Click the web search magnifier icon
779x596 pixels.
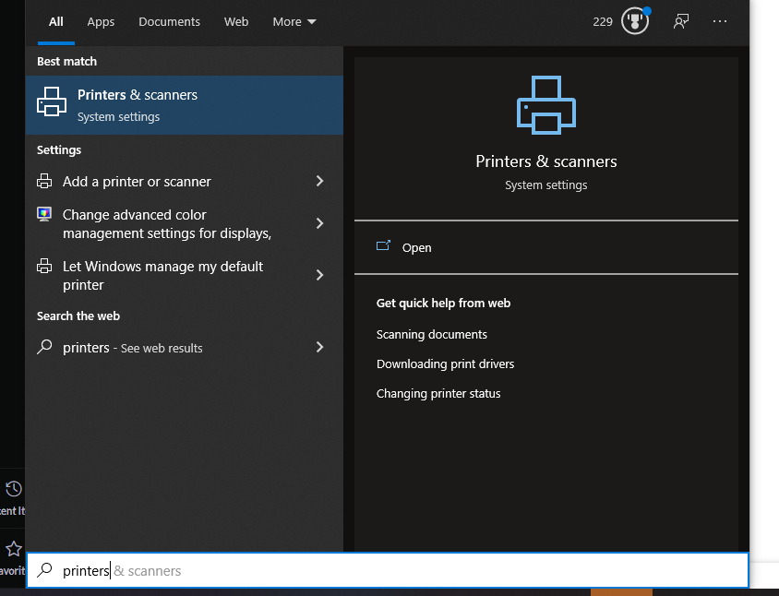pos(44,347)
